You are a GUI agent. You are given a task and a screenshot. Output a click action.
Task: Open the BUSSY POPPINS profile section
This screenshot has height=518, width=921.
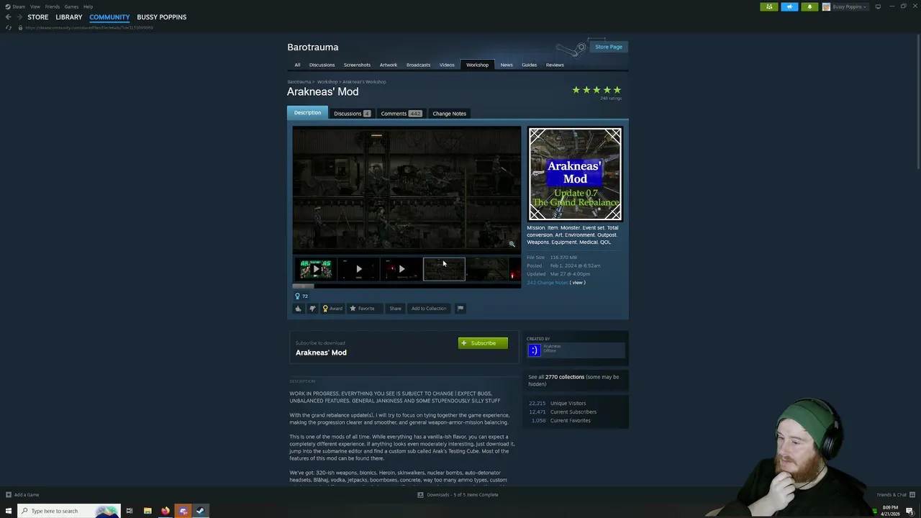(x=162, y=17)
